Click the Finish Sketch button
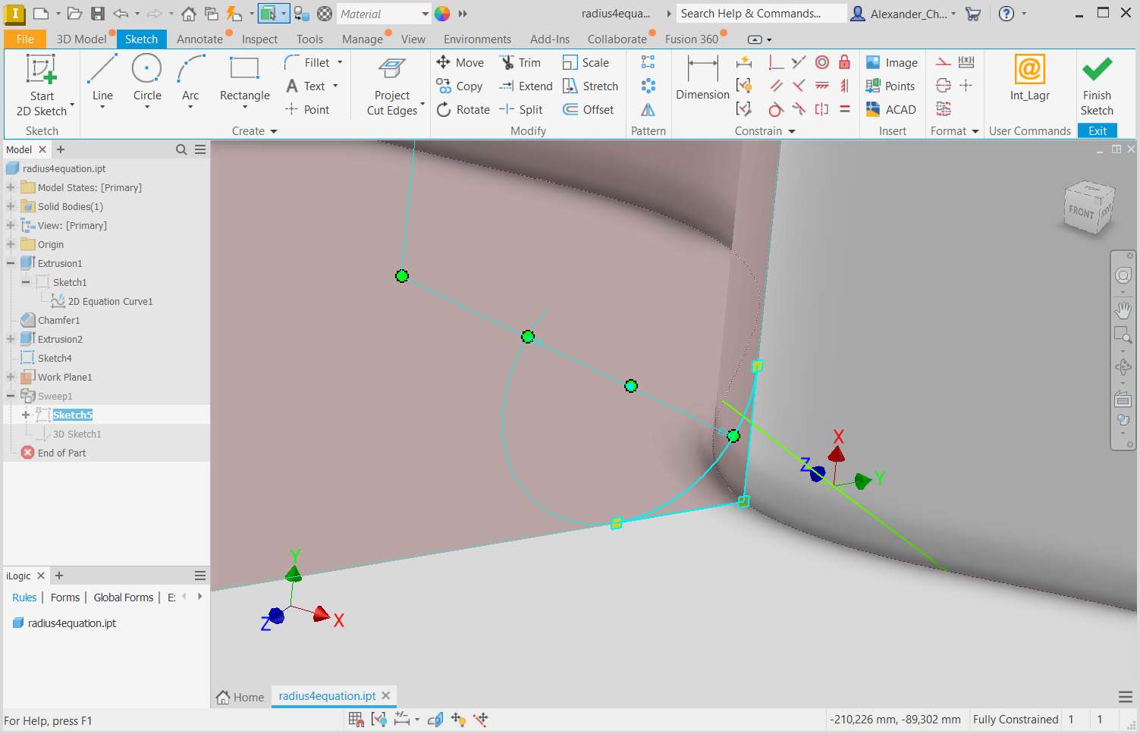This screenshot has height=734, width=1140. click(x=1097, y=83)
